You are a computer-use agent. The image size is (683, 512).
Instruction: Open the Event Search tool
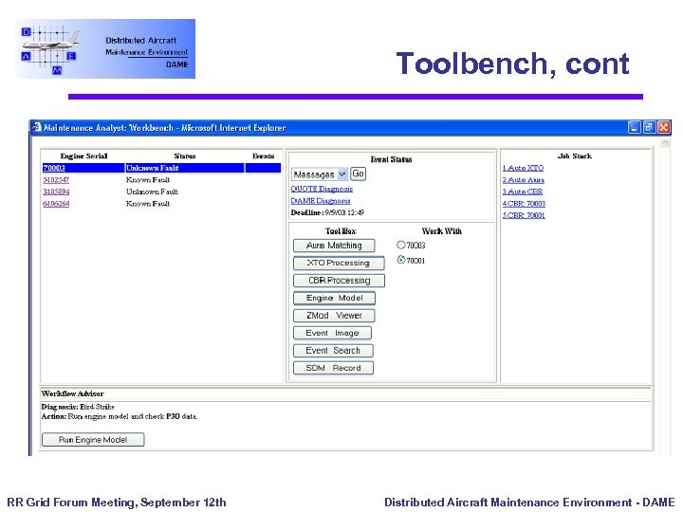(333, 351)
